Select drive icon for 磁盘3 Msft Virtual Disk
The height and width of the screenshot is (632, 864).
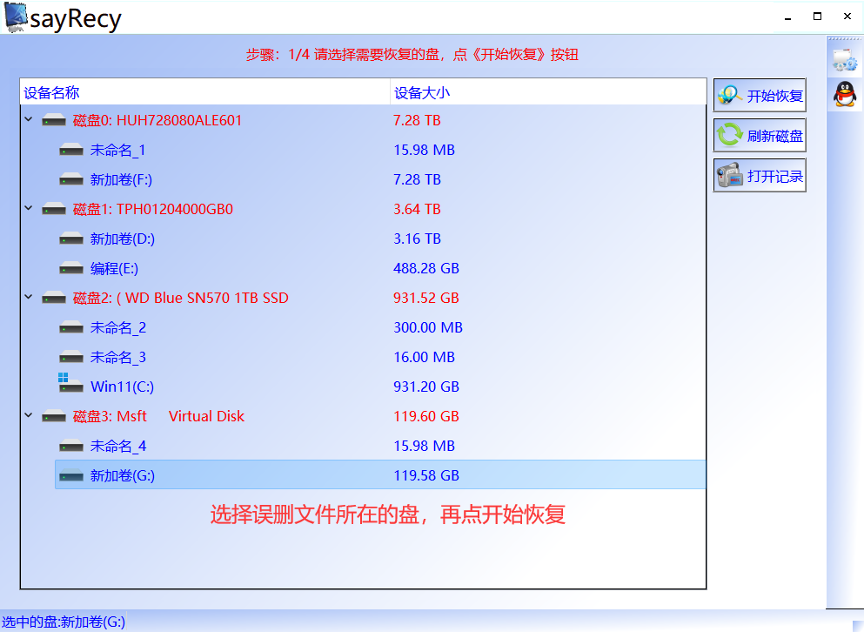[x=54, y=416]
